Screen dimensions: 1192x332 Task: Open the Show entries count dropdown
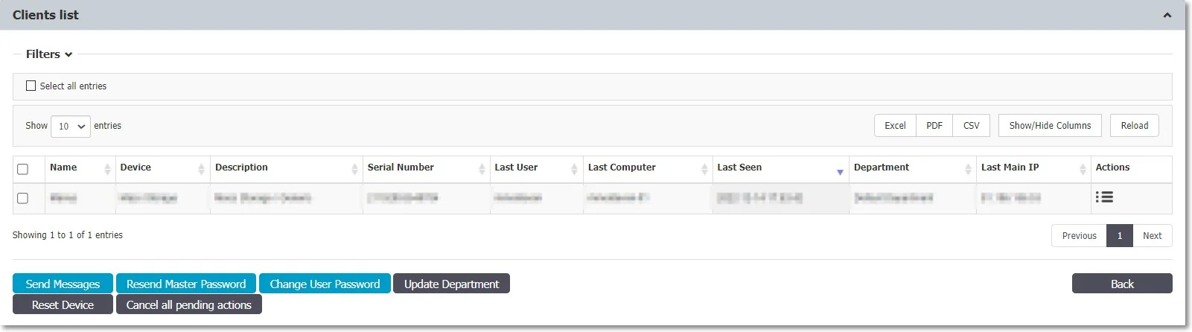(71, 126)
